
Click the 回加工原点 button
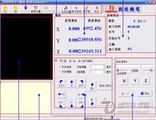(x=105, y=86)
